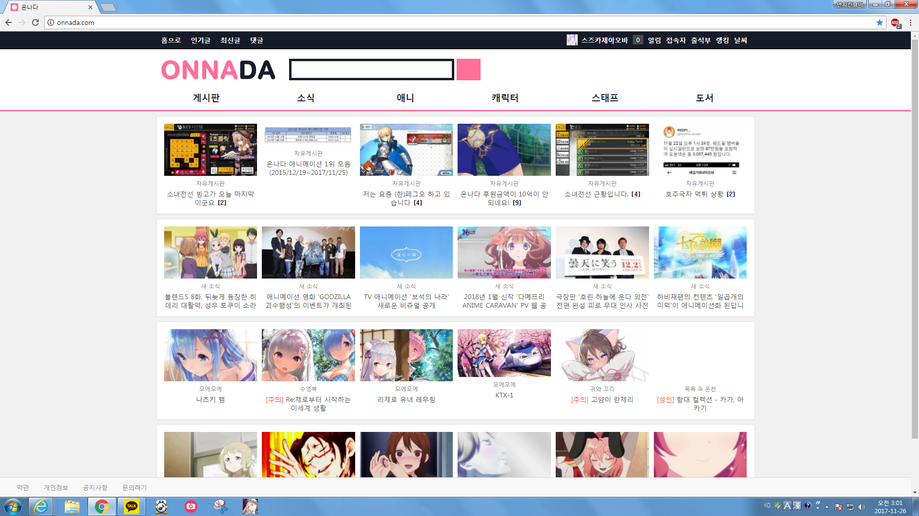Click the pink search button
Image resolution: width=919 pixels, height=516 pixels.
468,70
